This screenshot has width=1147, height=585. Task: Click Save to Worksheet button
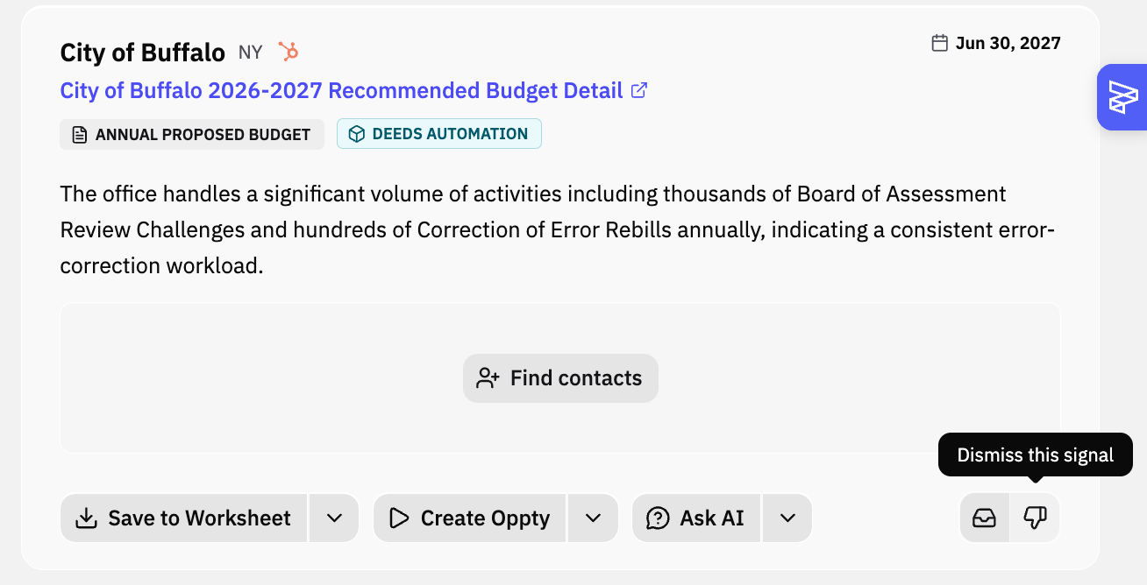183,518
